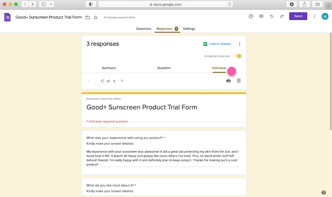Print the individual response
332x197 pixels.
(228, 81)
